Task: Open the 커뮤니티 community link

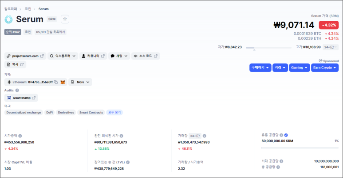Action: click(x=93, y=56)
